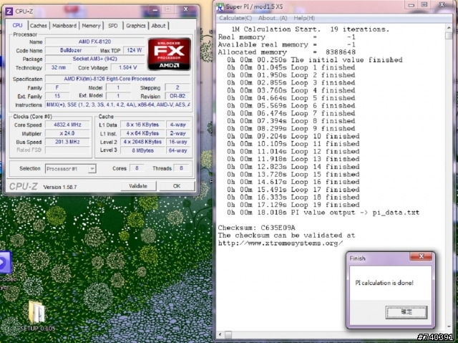Open the About...(A) menu in Super PI
Screen dimensions: 458x343
click(273, 18)
